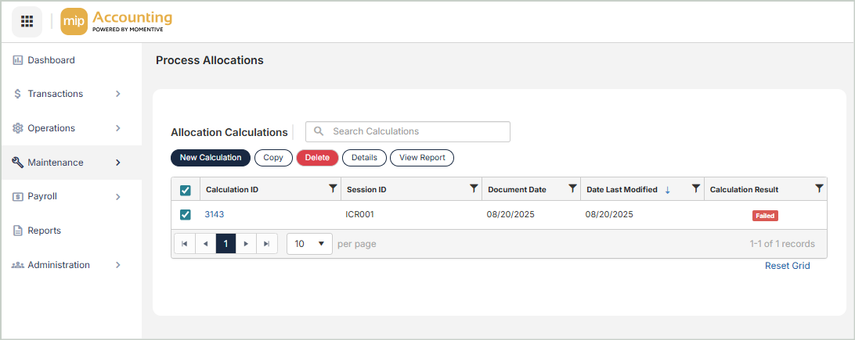Click the Reset Grid link
Image resolution: width=855 pixels, height=340 pixels.
click(x=787, y=266)
